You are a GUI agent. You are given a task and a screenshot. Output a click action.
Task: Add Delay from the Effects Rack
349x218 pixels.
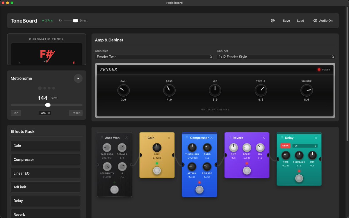point(46,201)
